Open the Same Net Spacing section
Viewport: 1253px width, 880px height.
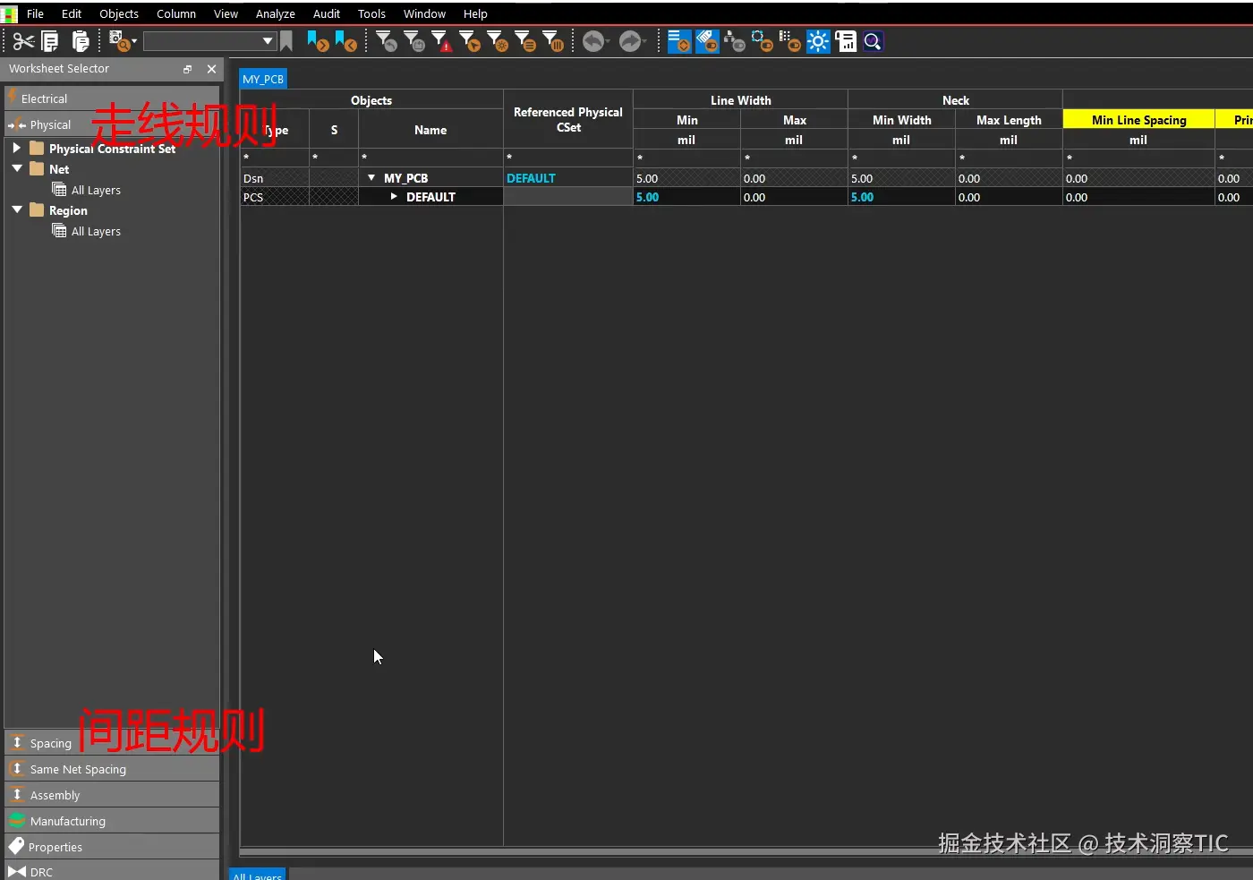(112, 769)
